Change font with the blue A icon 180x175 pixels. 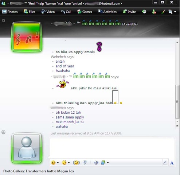point(172,163)
